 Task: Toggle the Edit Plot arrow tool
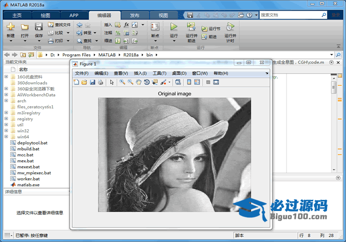pyautogui.click(x=112, y=82)
